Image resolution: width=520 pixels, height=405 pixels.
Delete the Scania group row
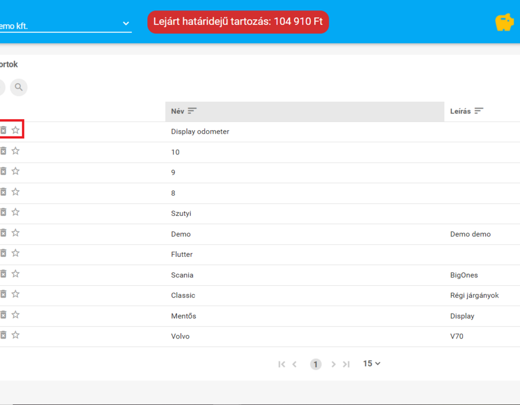pyautogui.click(x=3, y=274)
